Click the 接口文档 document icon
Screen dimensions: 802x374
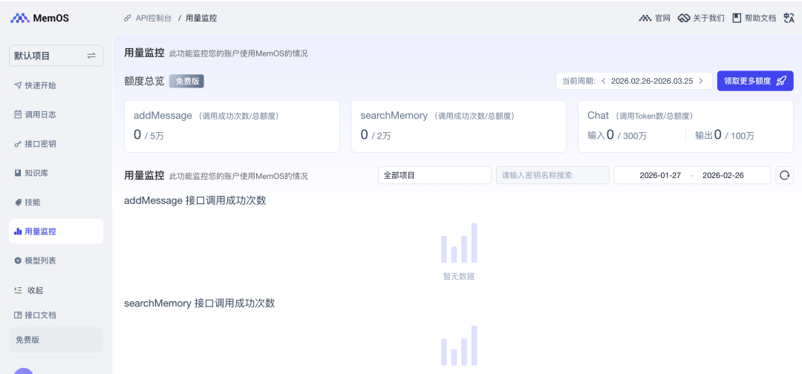coord(18,315)
